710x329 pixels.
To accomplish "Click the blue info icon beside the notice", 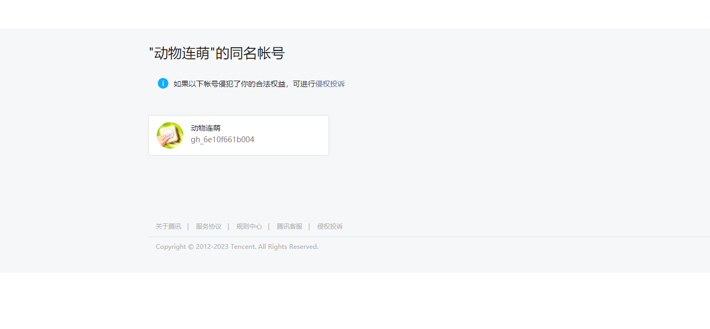I will [163, 83].
